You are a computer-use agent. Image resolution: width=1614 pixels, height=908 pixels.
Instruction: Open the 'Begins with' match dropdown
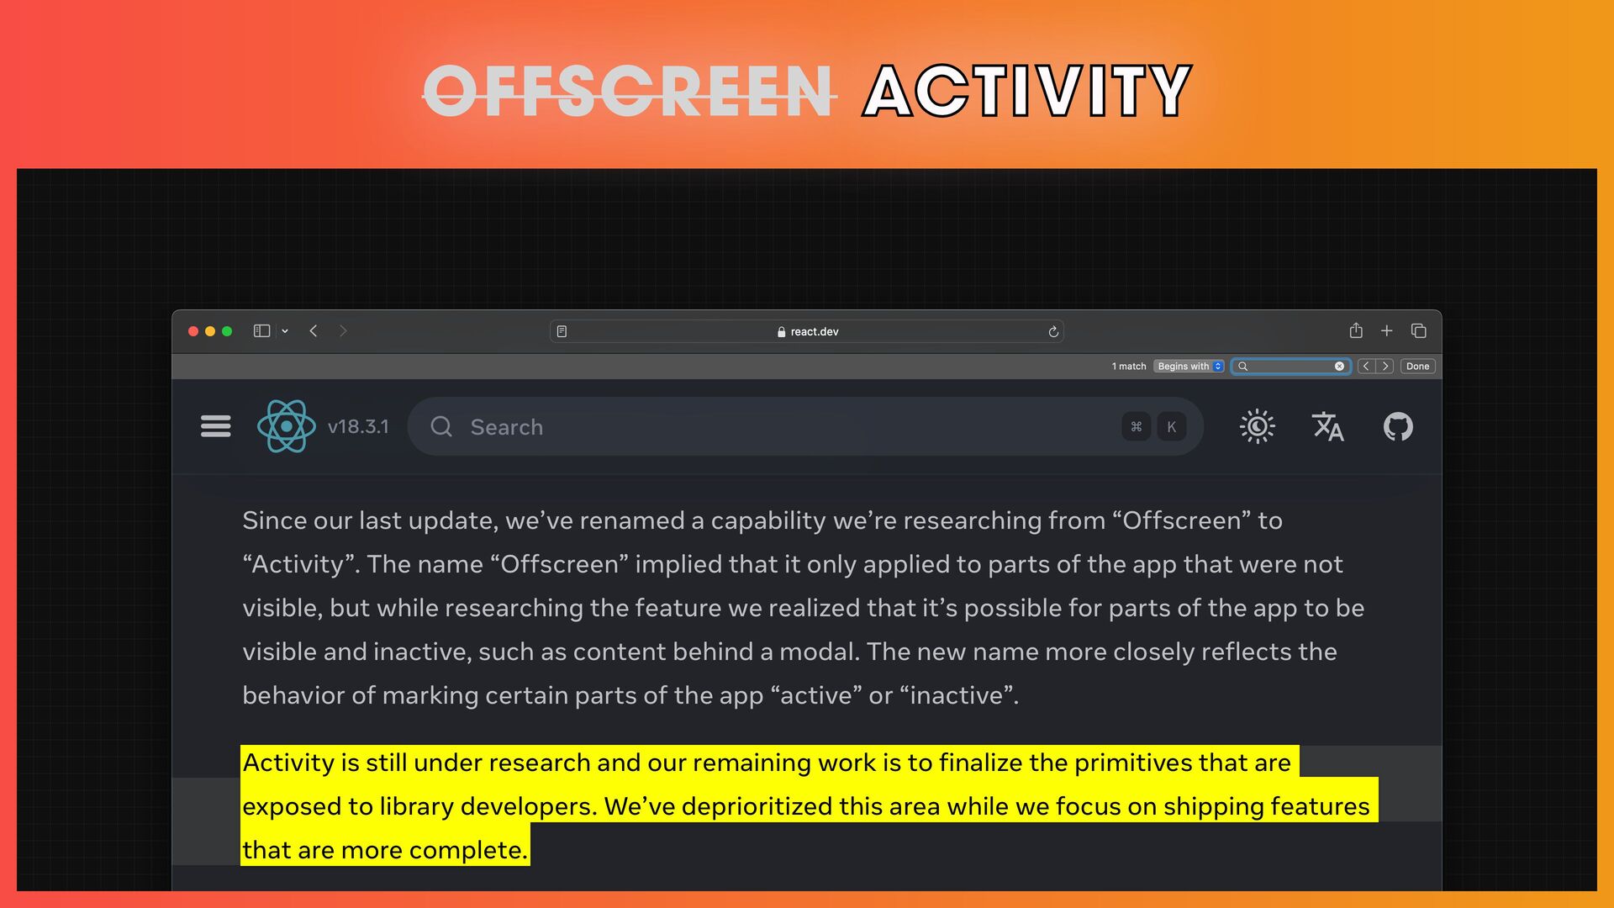[x=1189, y=367]
